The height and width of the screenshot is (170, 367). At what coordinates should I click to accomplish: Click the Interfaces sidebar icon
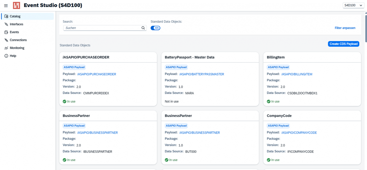pos(6,24)
